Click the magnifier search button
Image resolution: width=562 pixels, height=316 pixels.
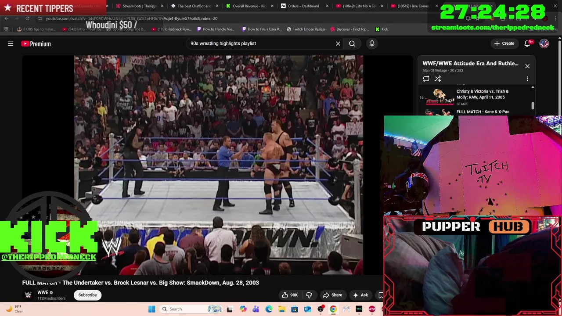tap(352, 43)
